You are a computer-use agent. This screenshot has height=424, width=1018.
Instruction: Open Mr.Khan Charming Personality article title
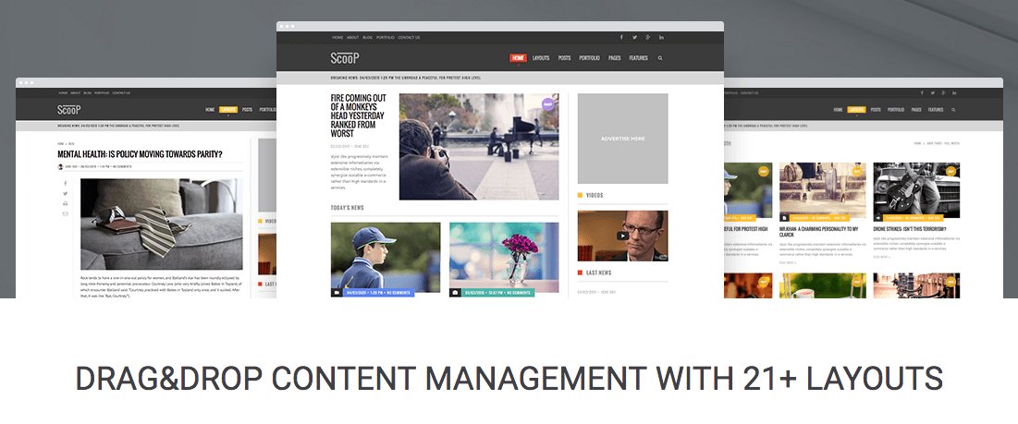[819, 232]
